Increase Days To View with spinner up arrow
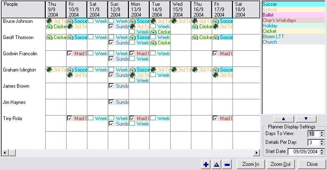Viewport: 327px width, 170px height. click(x=321, y=132)
